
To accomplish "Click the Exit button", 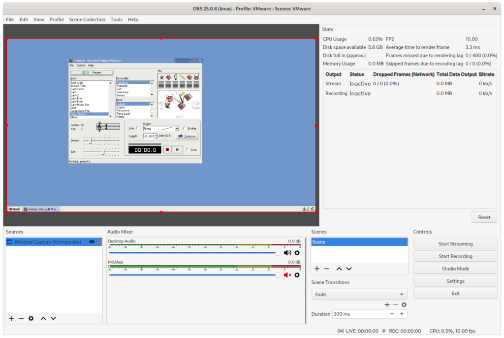I will (x=455, y=293).
